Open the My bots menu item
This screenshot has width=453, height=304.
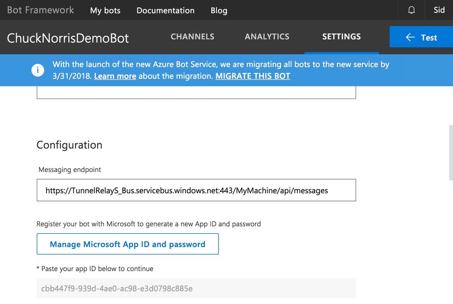(105, 10)
